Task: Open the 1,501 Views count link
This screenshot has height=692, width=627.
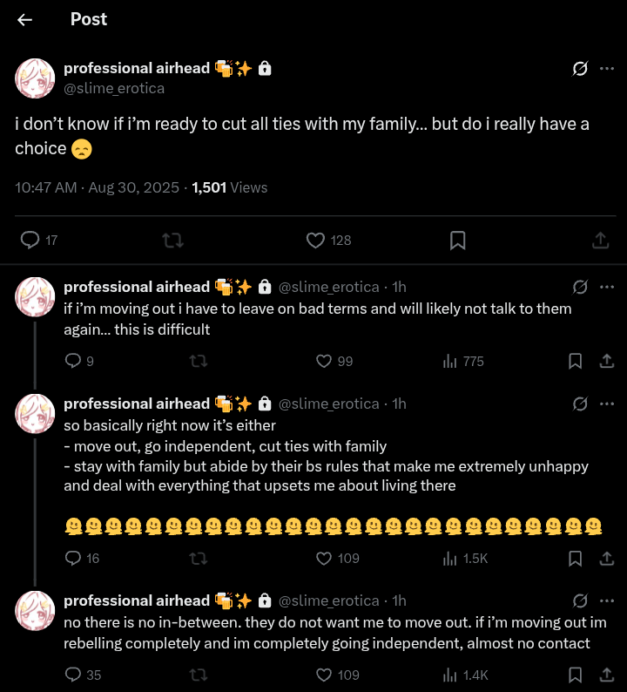Action: pyautogui.click(x=229, y=187)
